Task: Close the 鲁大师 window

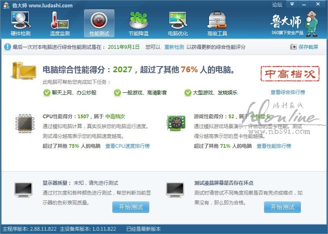Action: tap(318, 4)
